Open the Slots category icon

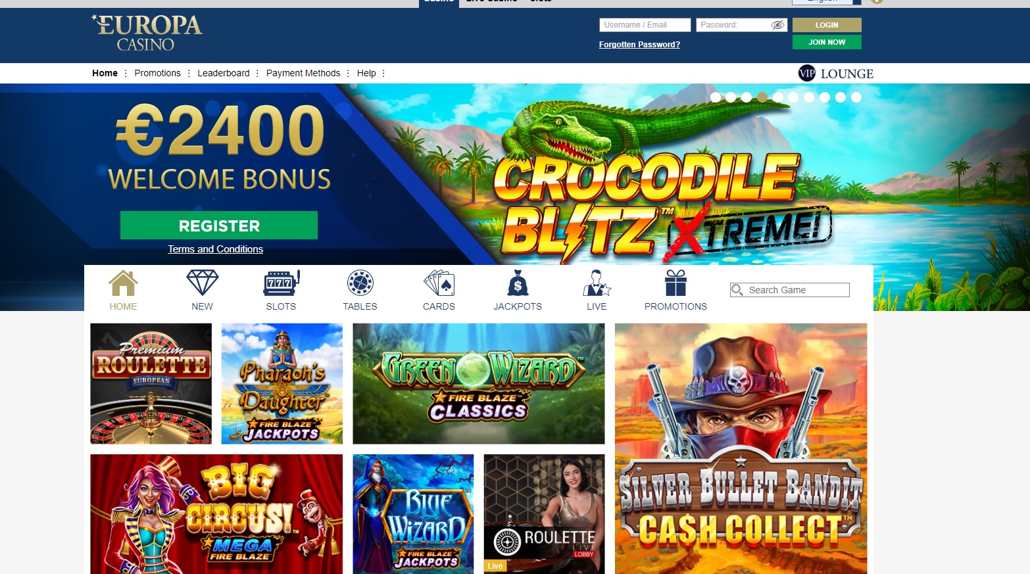[282, 283]
